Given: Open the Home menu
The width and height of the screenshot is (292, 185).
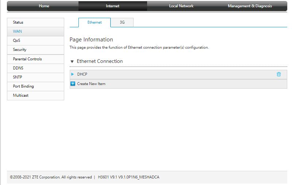Looking at the screenshot, I should click(44, 6).
